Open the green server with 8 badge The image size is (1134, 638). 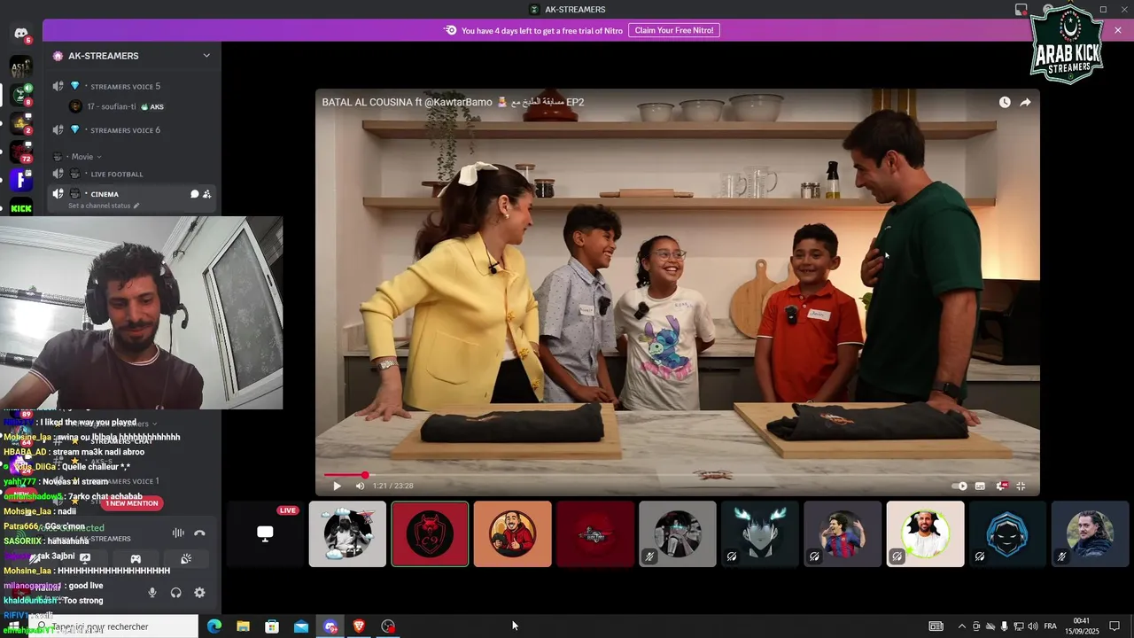click(x=21, y=95)
